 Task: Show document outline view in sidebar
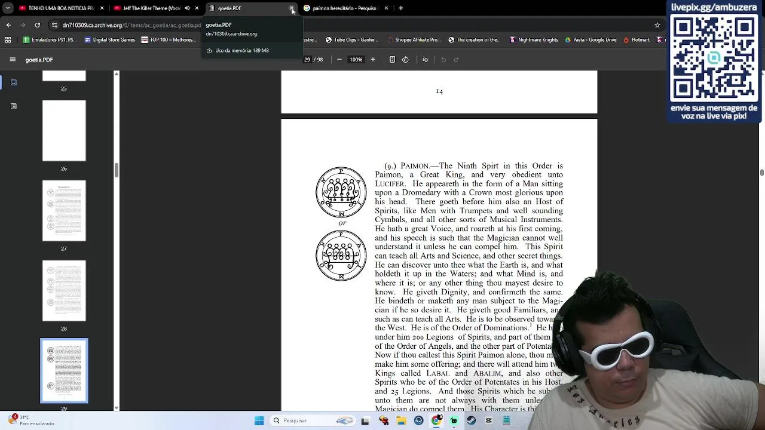[14, 106]
